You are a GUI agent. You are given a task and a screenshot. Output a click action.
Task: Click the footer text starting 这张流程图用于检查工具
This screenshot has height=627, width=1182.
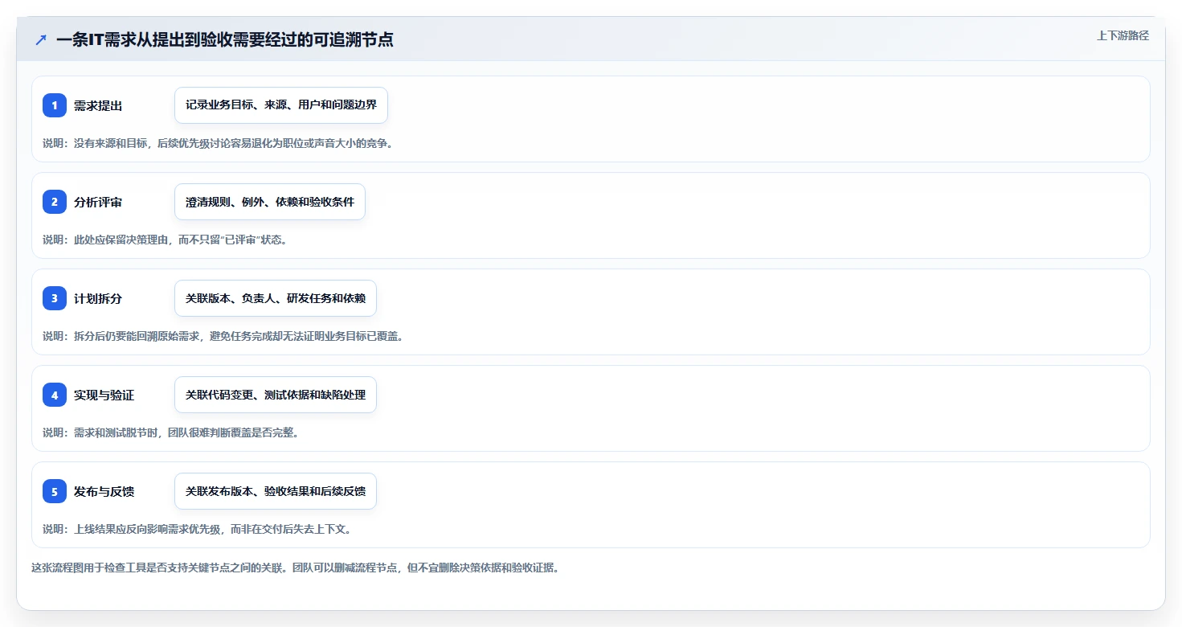pos(295,568)
